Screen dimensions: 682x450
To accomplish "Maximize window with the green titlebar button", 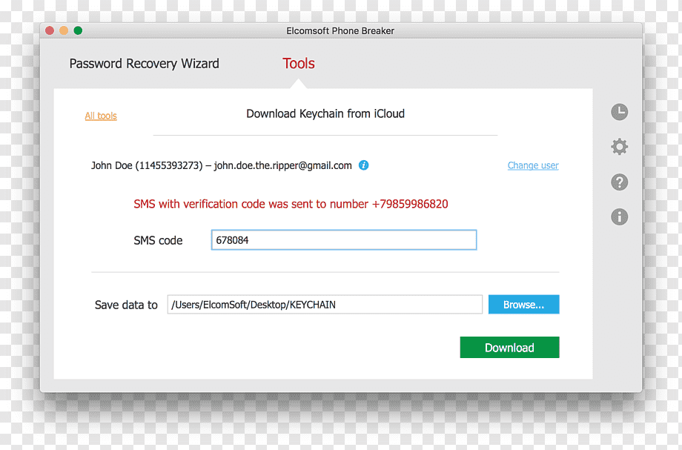I will point(78,30).
